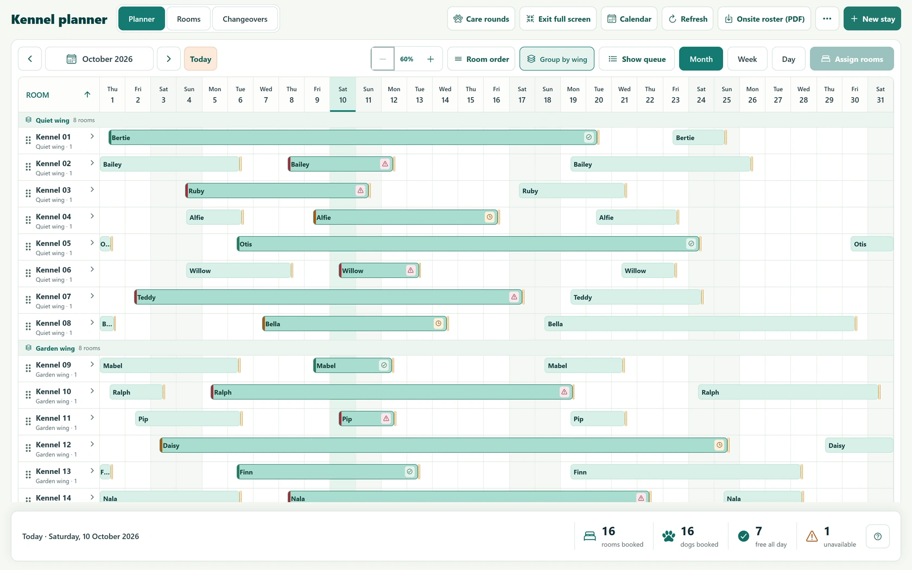Open Room order menu
912x570 pixels.
point(482,59)
